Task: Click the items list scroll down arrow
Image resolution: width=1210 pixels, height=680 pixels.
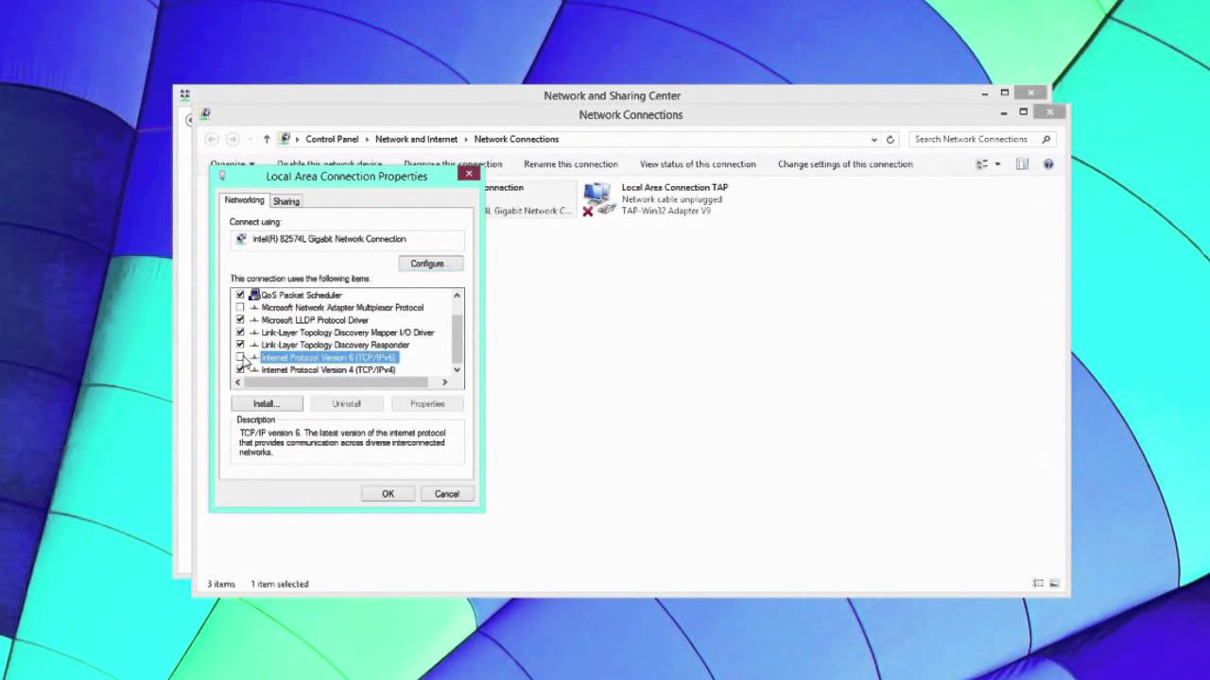Action: pos(458,369)
